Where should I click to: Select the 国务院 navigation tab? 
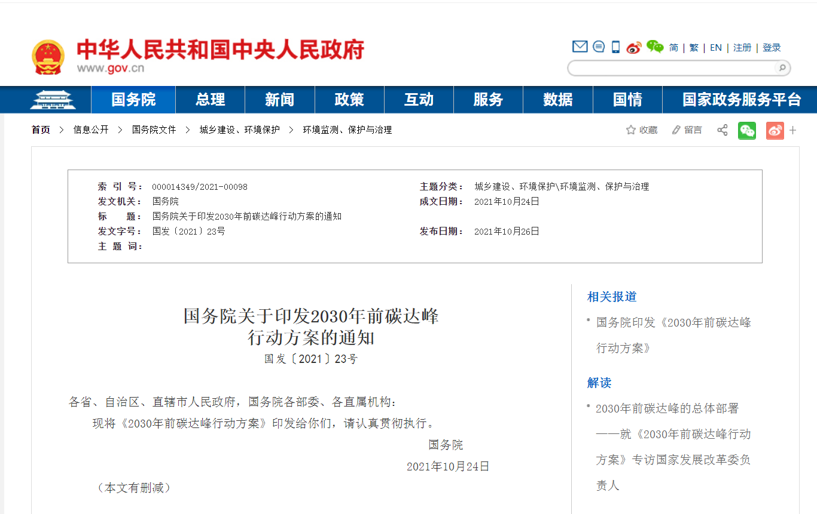coord(133,100)
